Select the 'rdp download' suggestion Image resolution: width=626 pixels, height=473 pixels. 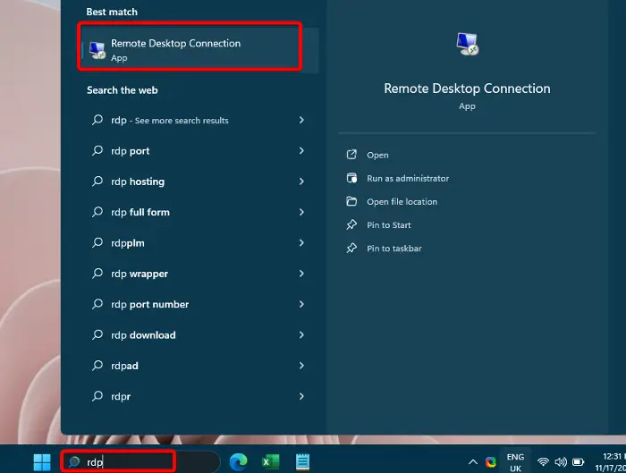tap(199, 335)
